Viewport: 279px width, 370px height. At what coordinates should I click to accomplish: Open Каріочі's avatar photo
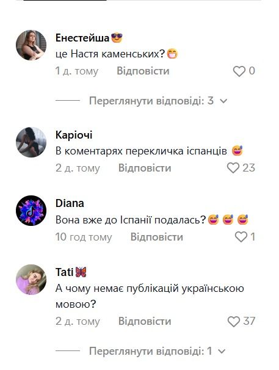tap(31, 142)
